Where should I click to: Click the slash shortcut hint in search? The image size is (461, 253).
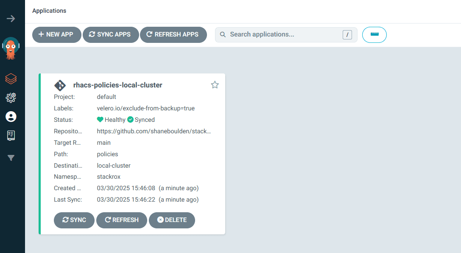pos(347,35)
